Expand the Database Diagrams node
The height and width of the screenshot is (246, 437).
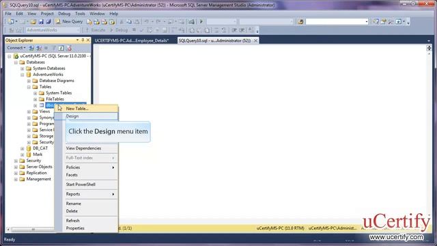click(x=29, y=81)
